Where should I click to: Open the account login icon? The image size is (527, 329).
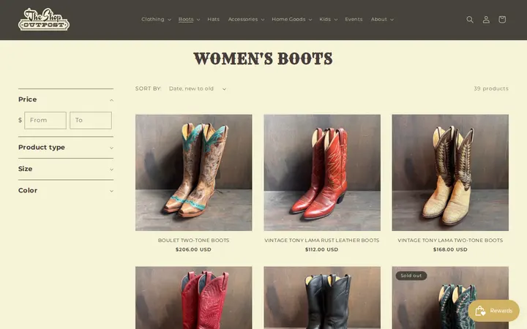tap(486, 20)
